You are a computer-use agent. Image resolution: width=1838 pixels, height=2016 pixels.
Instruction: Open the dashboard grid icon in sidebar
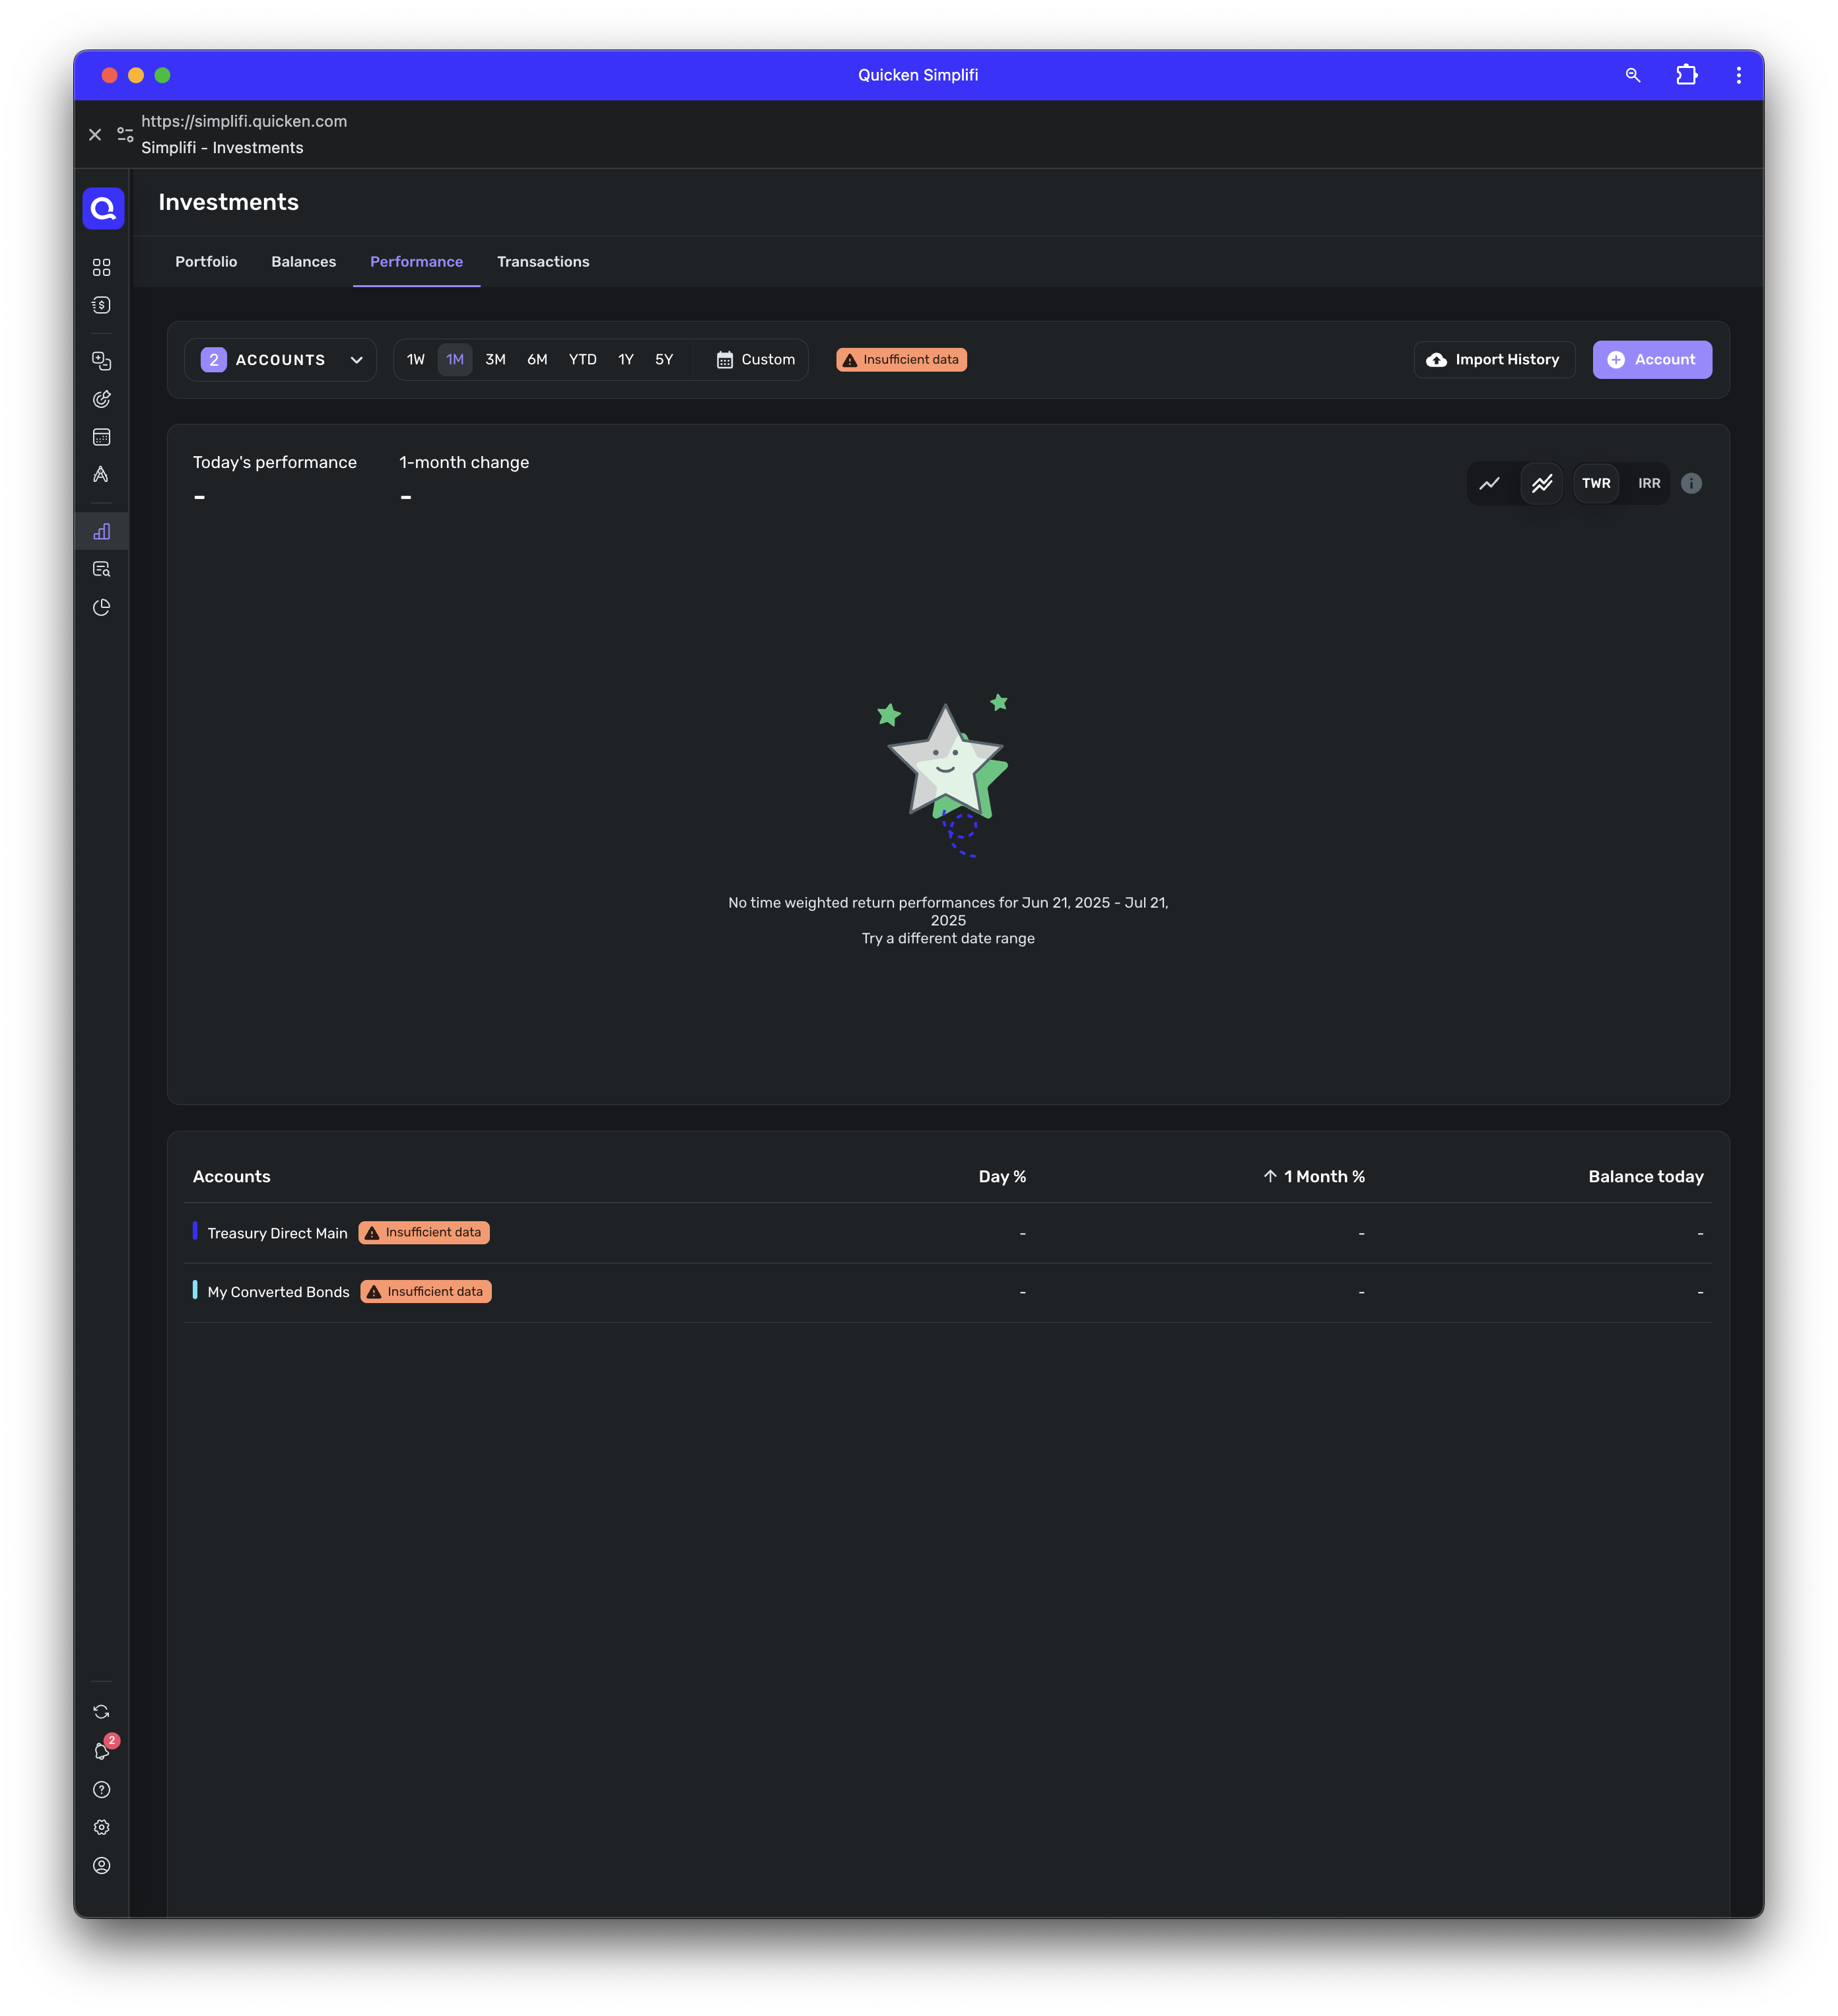point(101,267)
